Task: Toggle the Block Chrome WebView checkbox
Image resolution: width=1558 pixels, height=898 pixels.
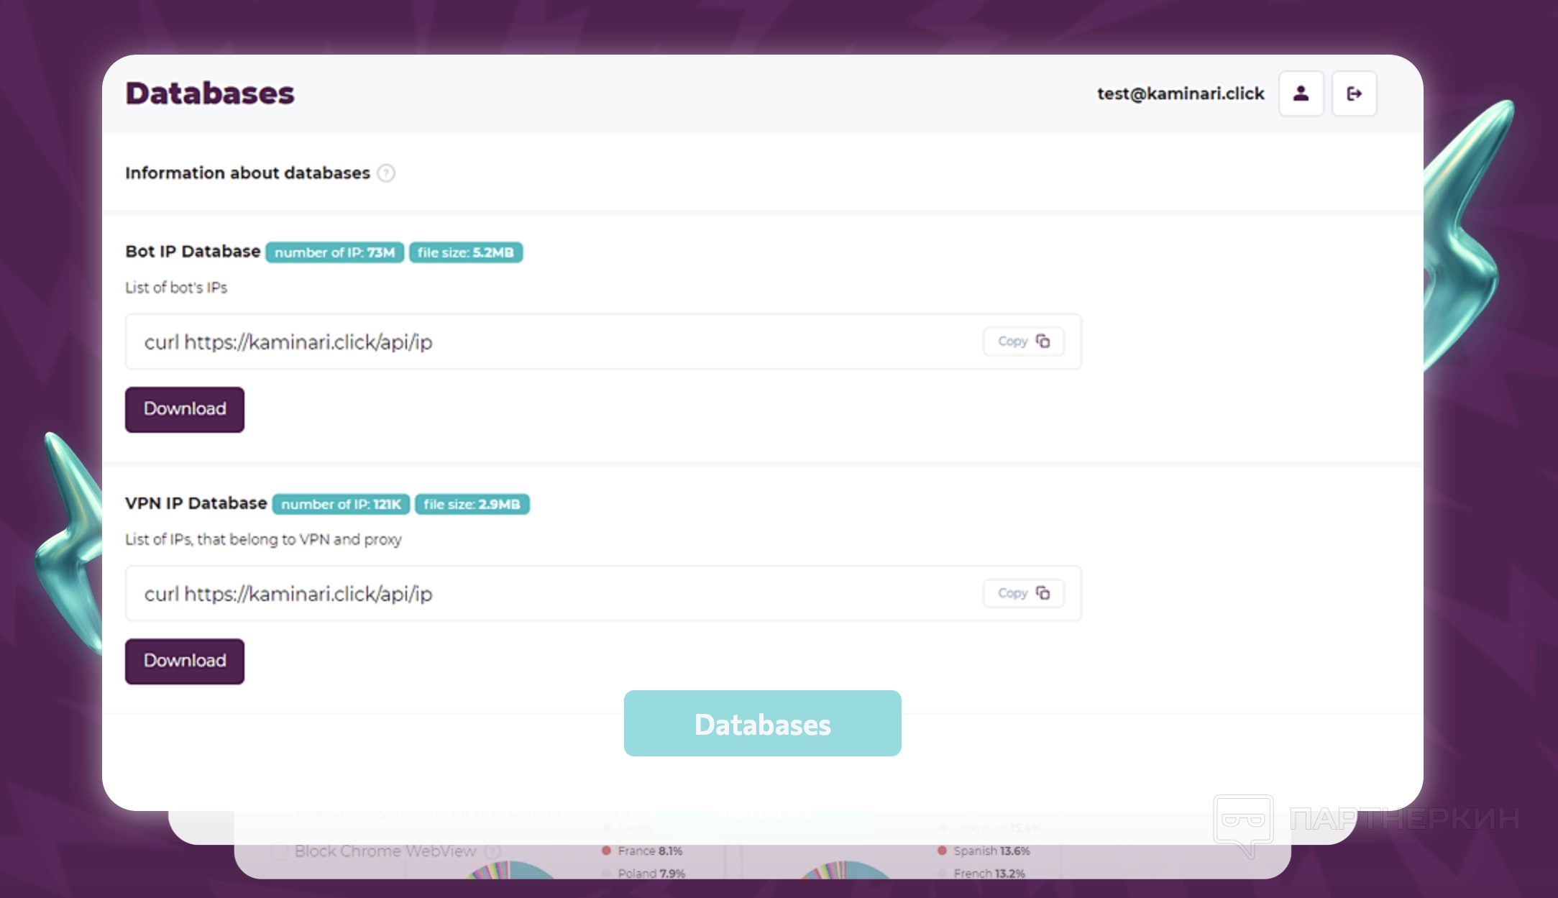Action: coord(279,851)
